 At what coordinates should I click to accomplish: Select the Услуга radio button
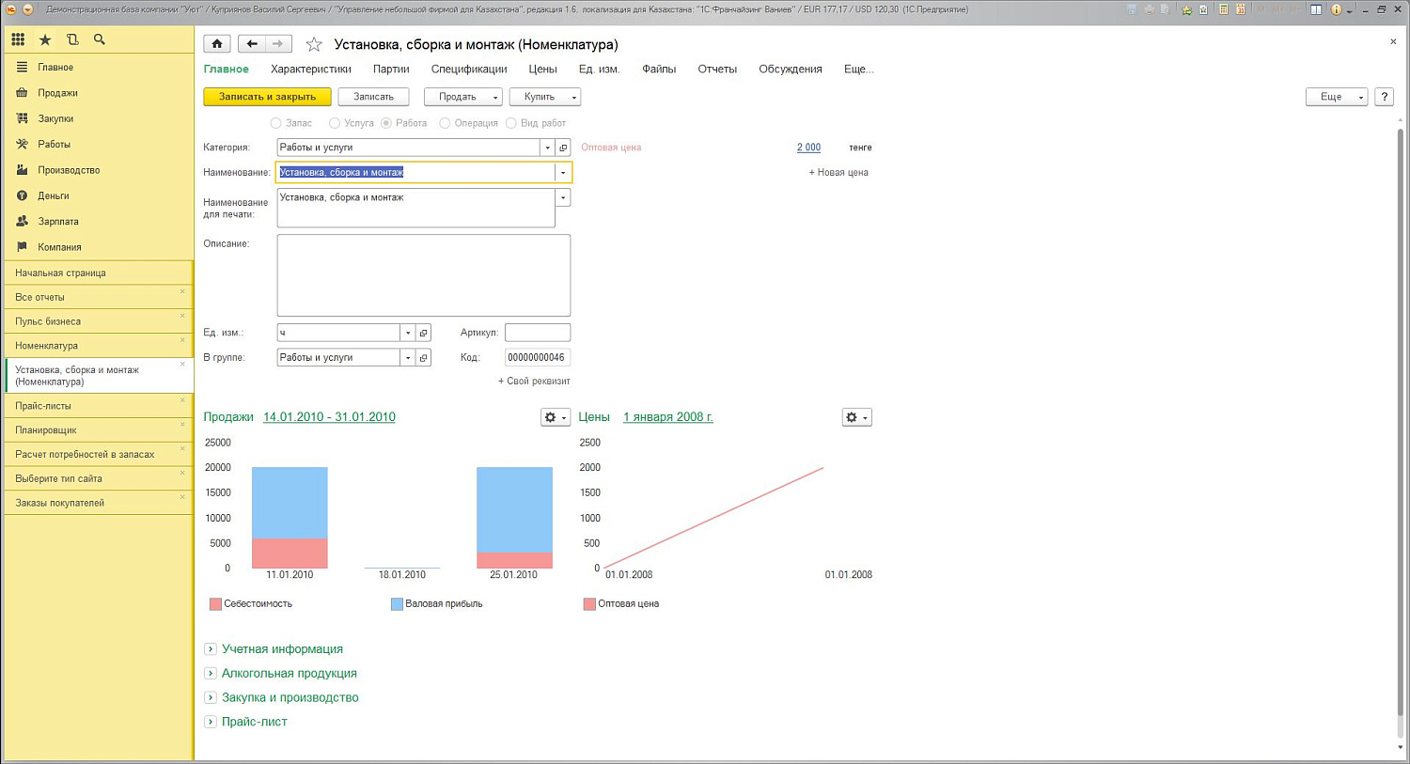[x=335, y=123]
